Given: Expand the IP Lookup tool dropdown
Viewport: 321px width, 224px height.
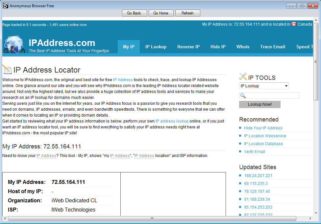Looking at the screenshot, I should pyautogui.click(x=264, y=86).
